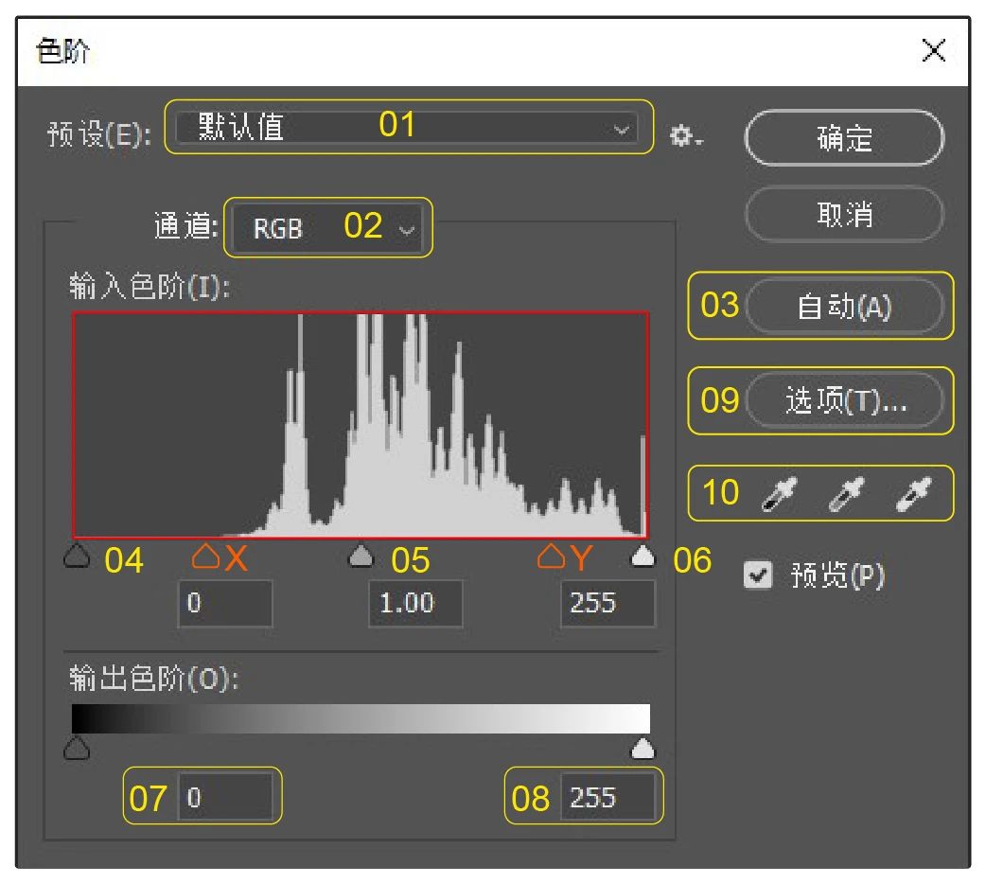Viewport: 986px width, 884px height.
Task: Click the input highlight value field 255
Action: point(607,604)
